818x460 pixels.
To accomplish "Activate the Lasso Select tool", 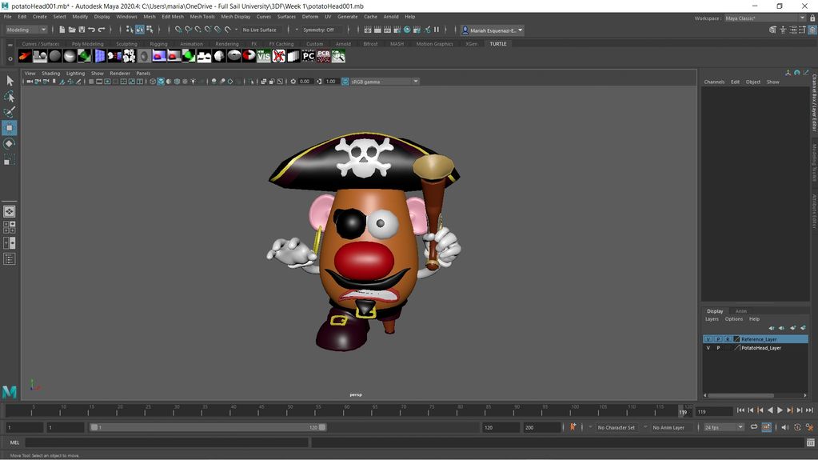I will [10, 96].
